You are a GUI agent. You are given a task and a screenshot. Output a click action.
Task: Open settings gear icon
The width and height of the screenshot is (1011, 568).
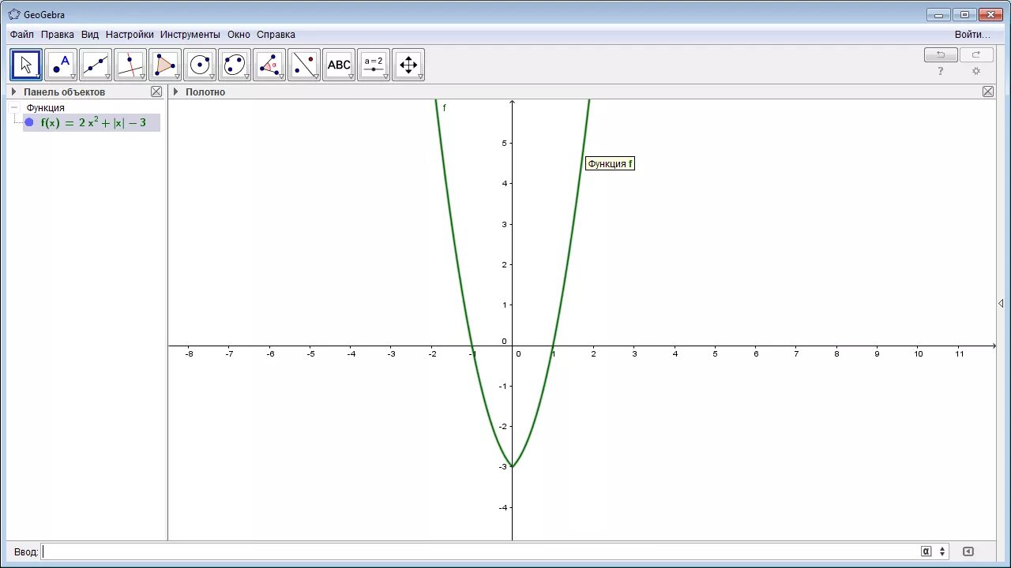click(x=976, y=71)
